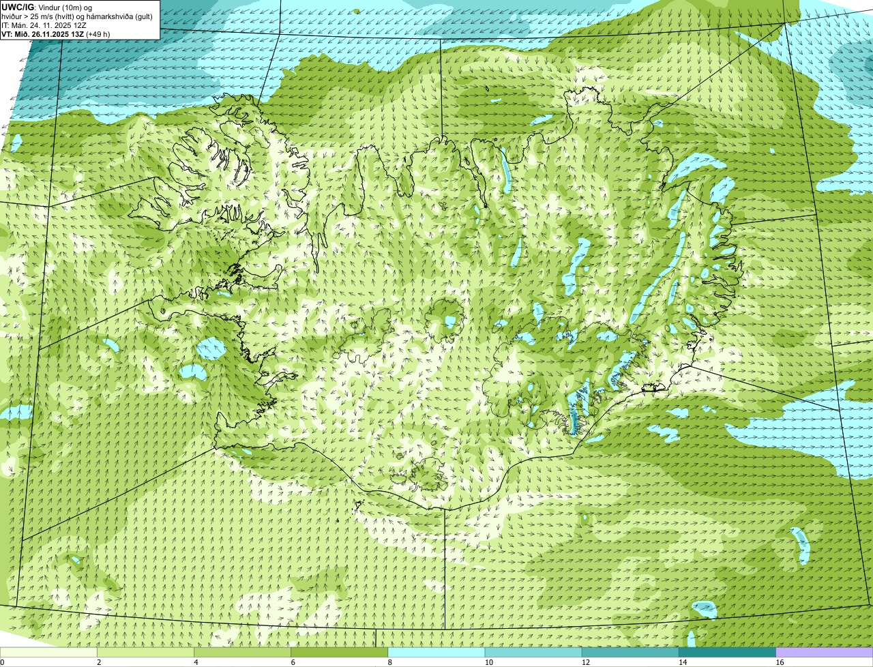Click the init time "IT: Mán. 24. 11. 2025 12Z"
The height and width of the screenshot is (667, 873).
pyautogui.click(x=44, y=25)
